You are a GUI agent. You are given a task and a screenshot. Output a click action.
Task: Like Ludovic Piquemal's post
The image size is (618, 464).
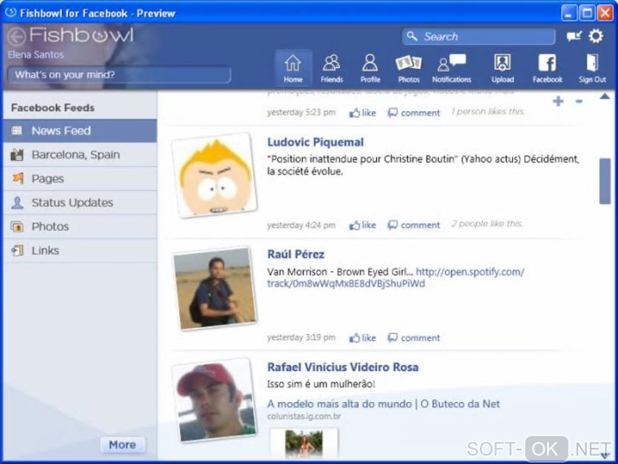362,225
